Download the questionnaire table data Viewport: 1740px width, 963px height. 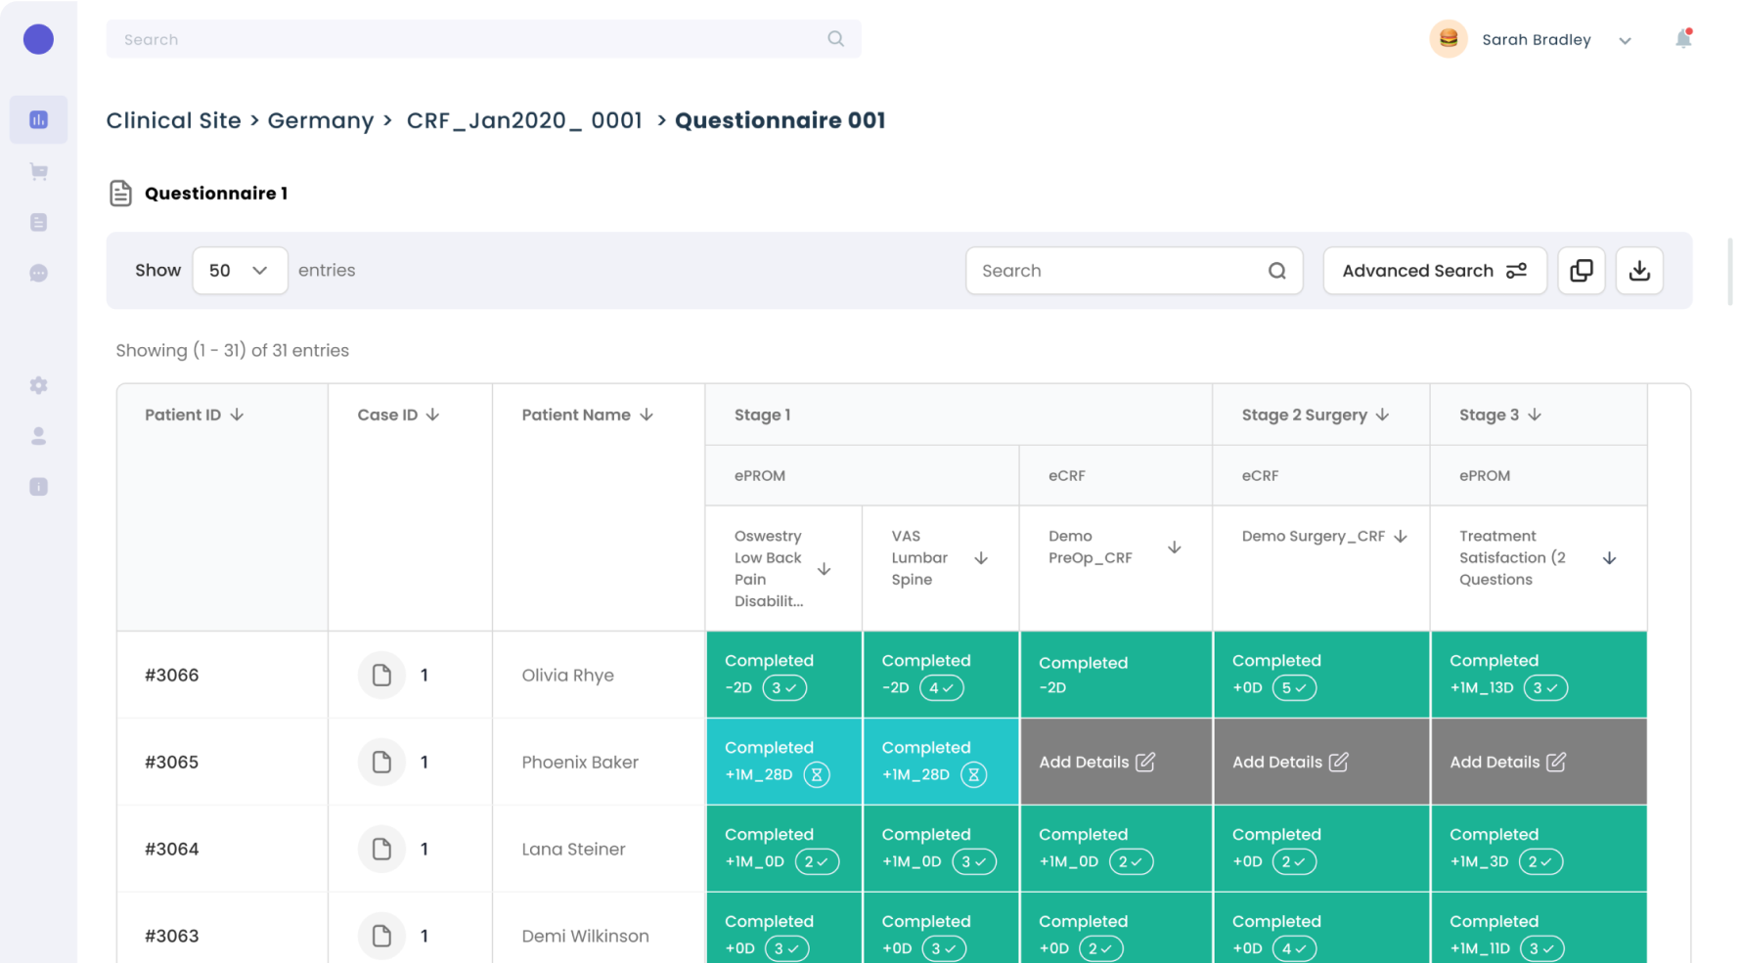pos(1639,271)
